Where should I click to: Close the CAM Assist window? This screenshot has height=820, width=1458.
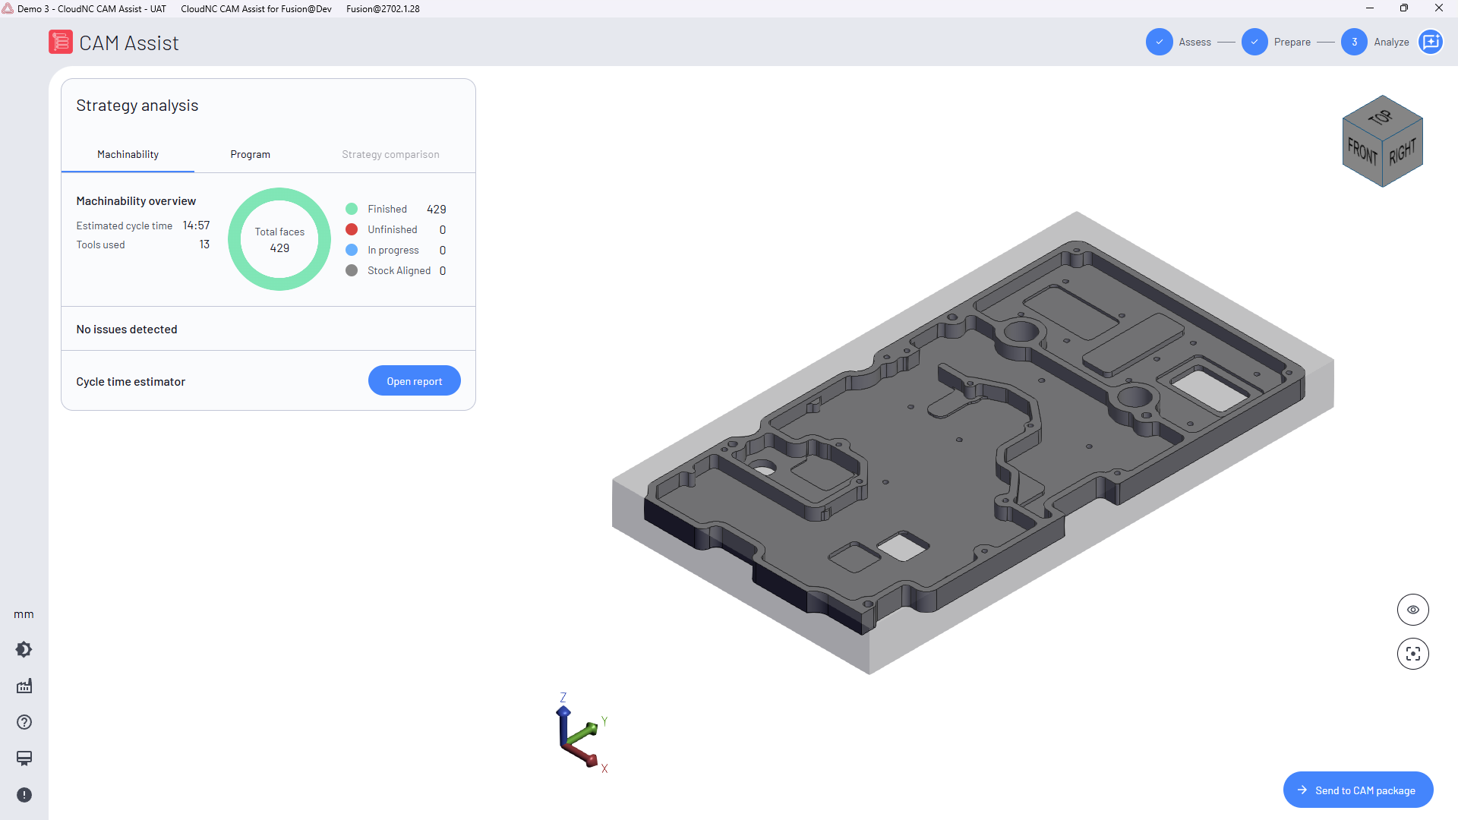[x=1439, y=8]
